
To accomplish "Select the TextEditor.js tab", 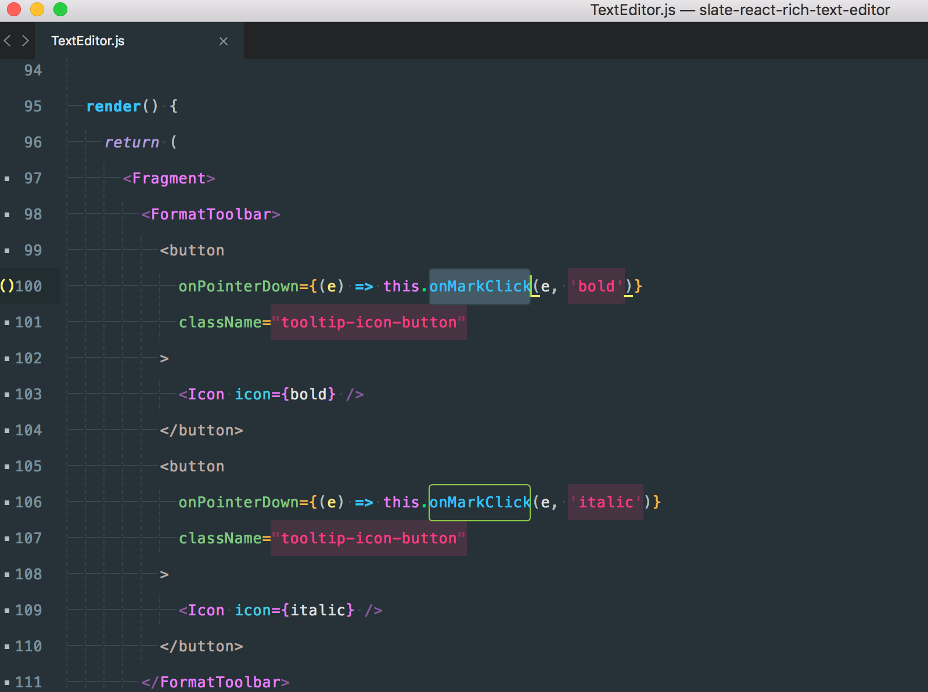I will pyautogui.click(x=139, y=41).
